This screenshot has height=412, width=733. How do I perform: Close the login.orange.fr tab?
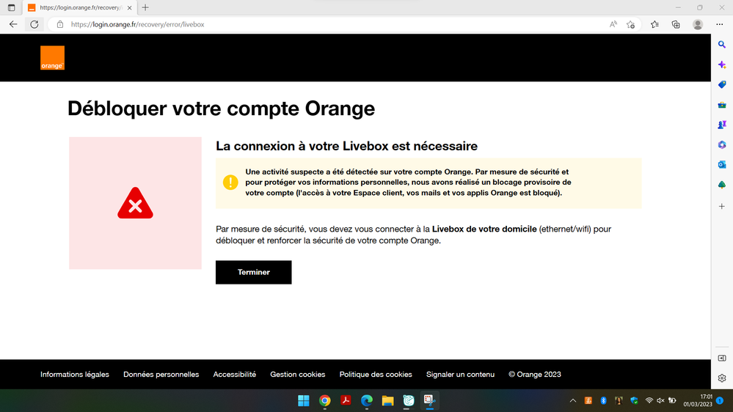coord(129,7)
